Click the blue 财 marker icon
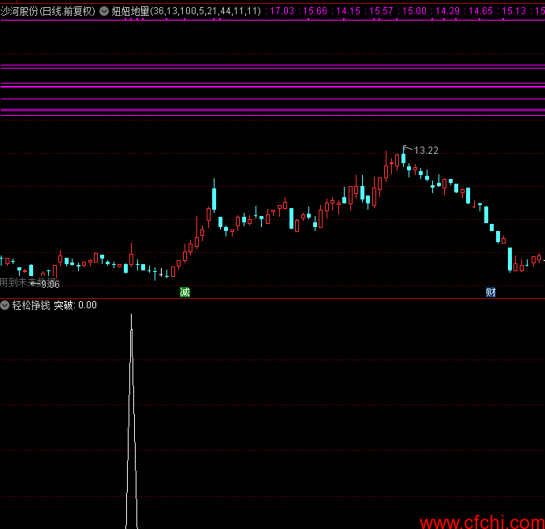Screen dimensions: 545x529 (491, 292)
